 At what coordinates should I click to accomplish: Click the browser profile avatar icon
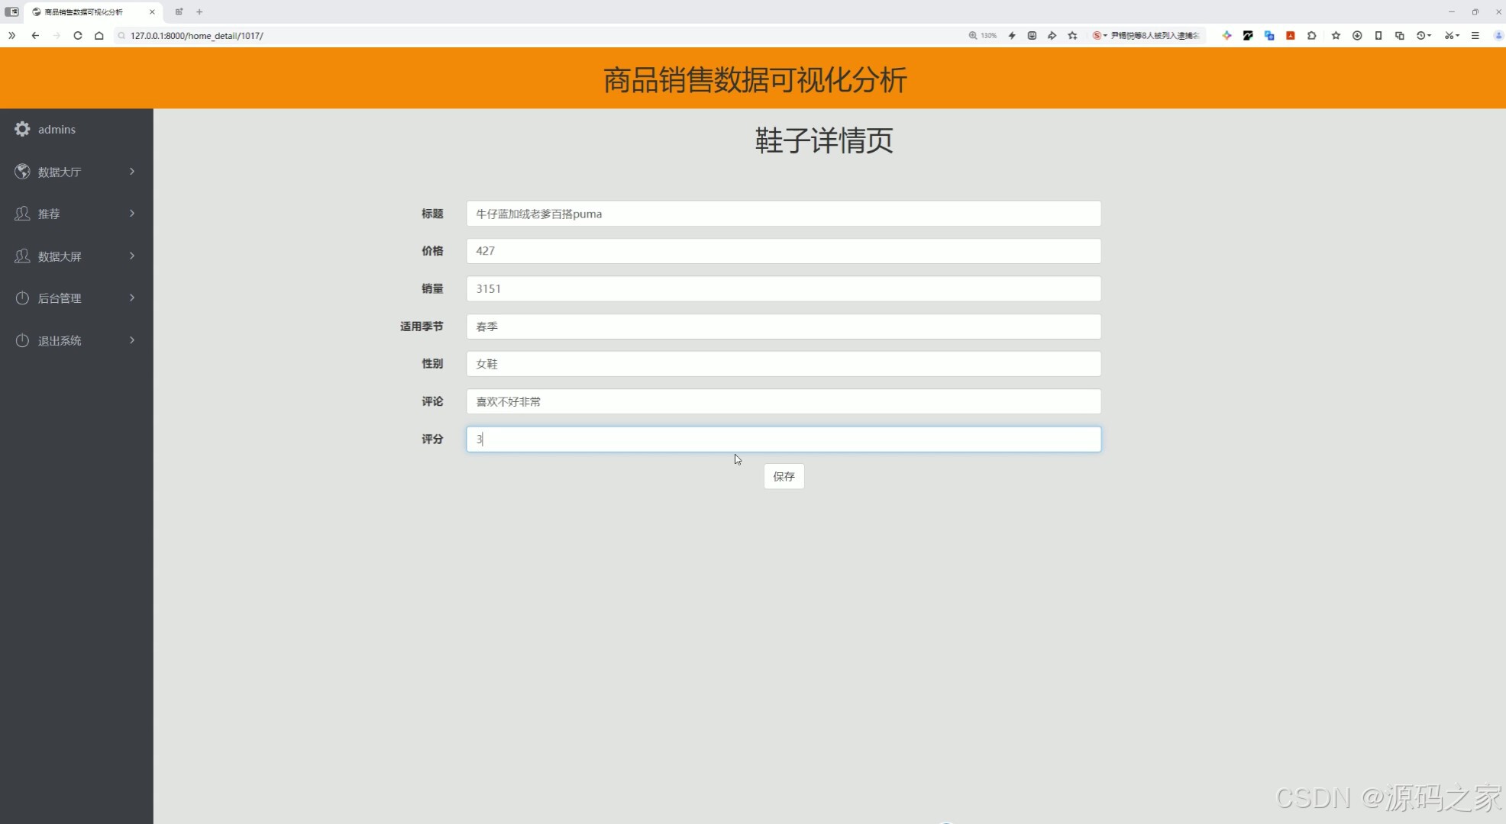(x=1498, y=36)
